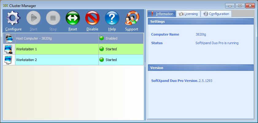Viewport: 258px width, 123px height.
Task: Reset with the green arrows icon
Action: click(x=73, y=18)
